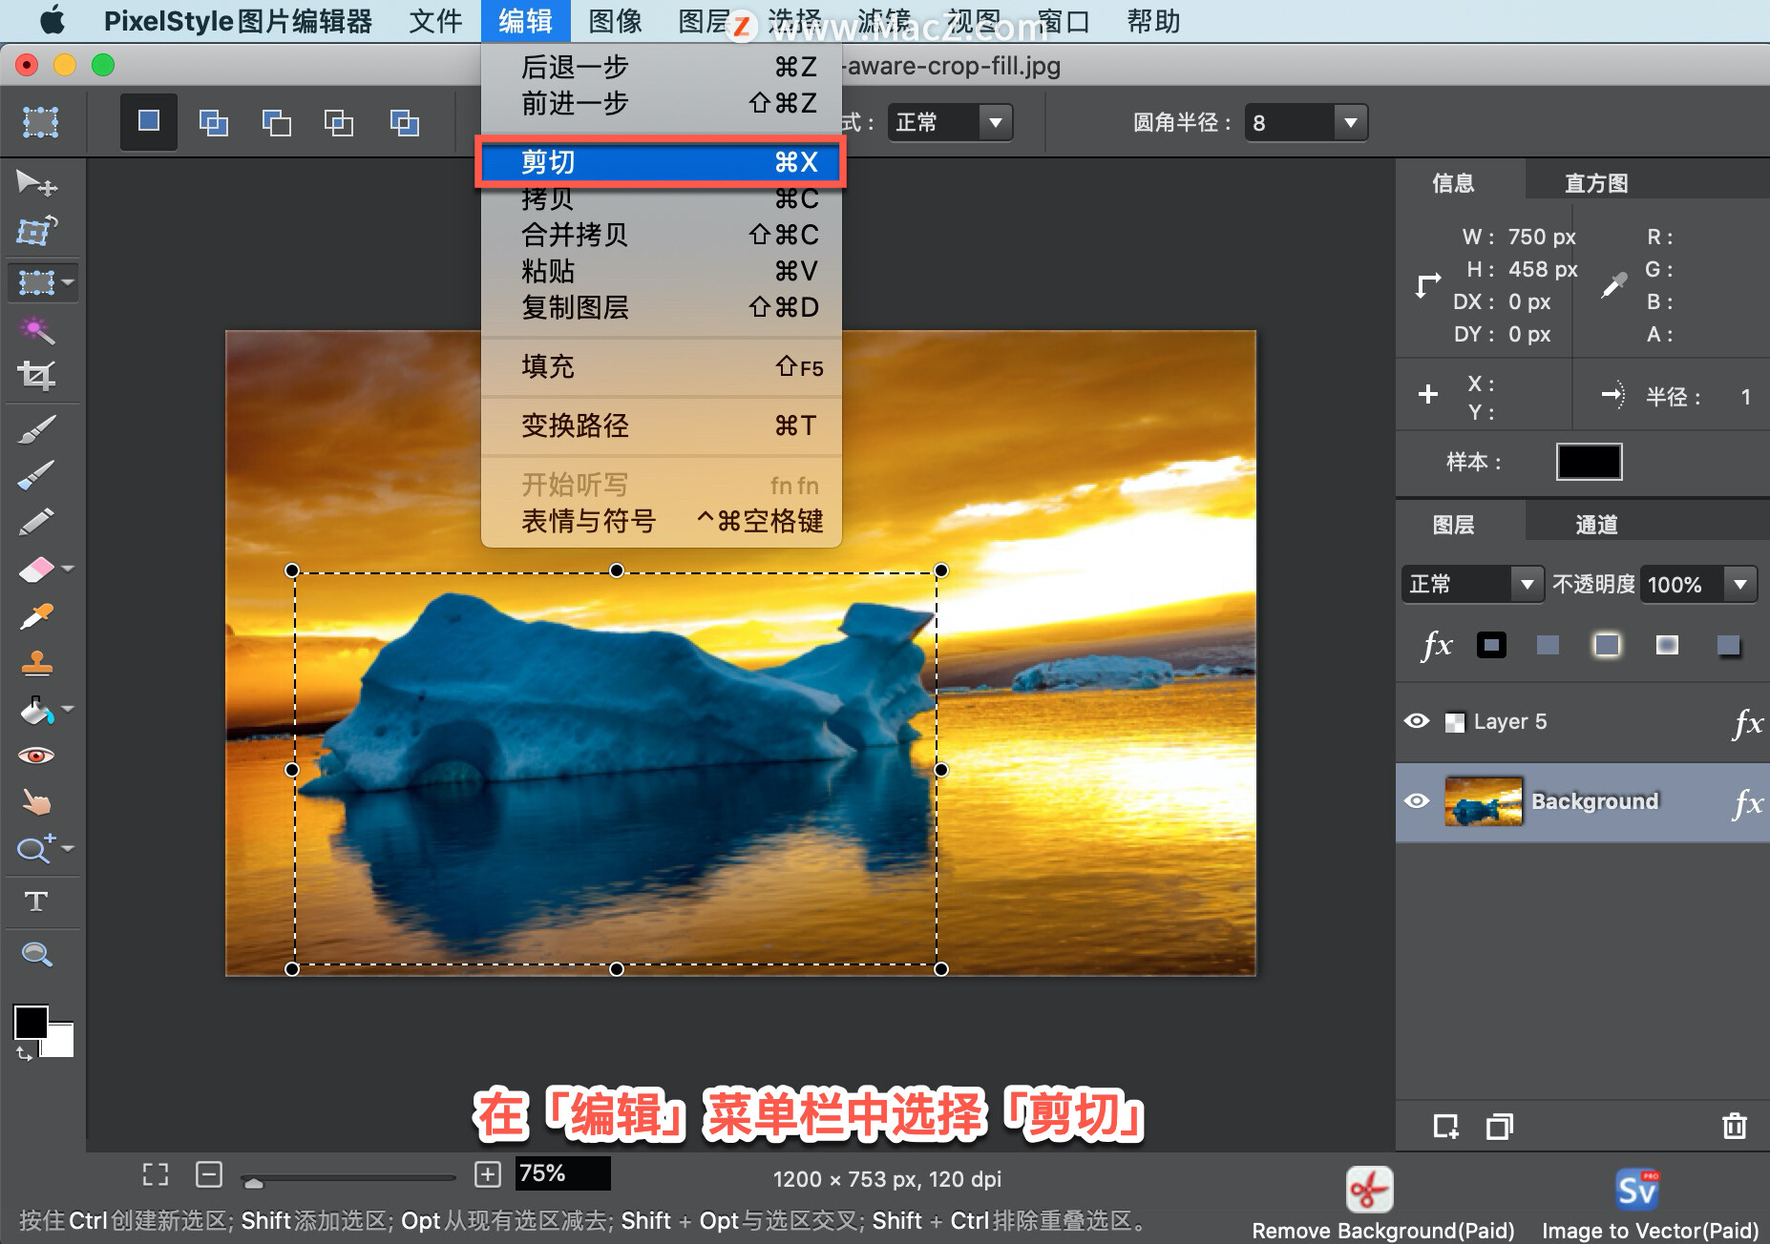Open the layer blend mode dropdown
The width and height of the screenshot is (1770, 1244).
1528,584
